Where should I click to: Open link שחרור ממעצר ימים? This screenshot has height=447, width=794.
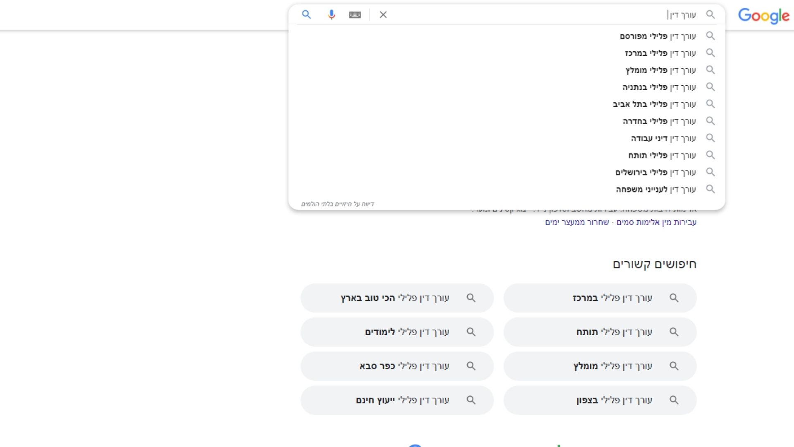coord(577,222)
